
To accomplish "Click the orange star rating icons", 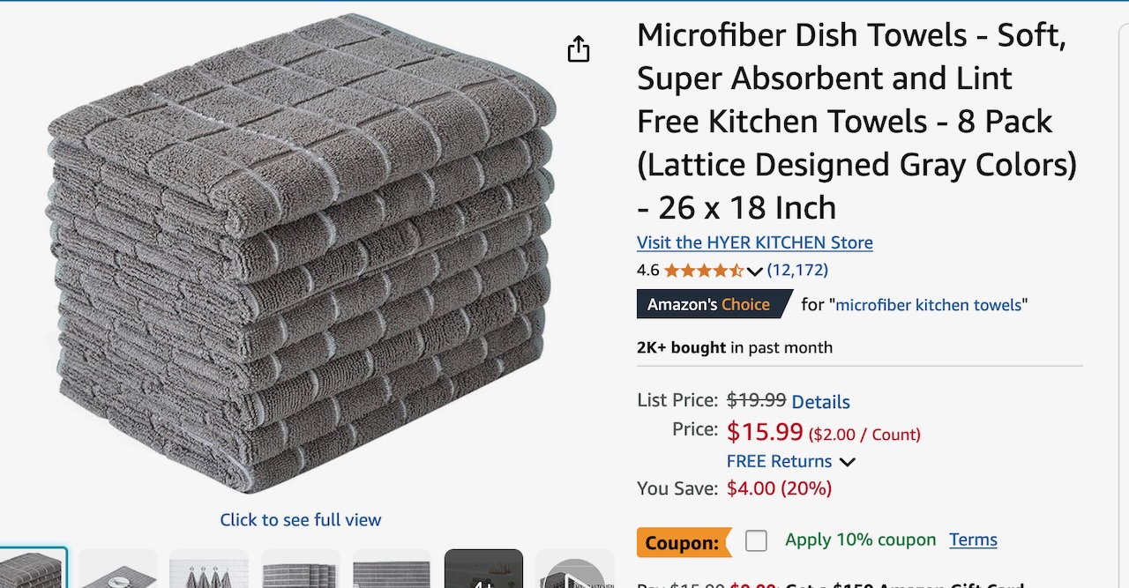I will (x=703, y=271).
